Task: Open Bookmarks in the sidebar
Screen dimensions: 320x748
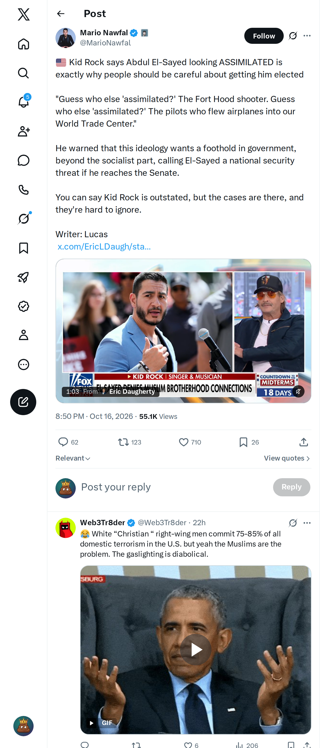Action: [x=23, y=248]
